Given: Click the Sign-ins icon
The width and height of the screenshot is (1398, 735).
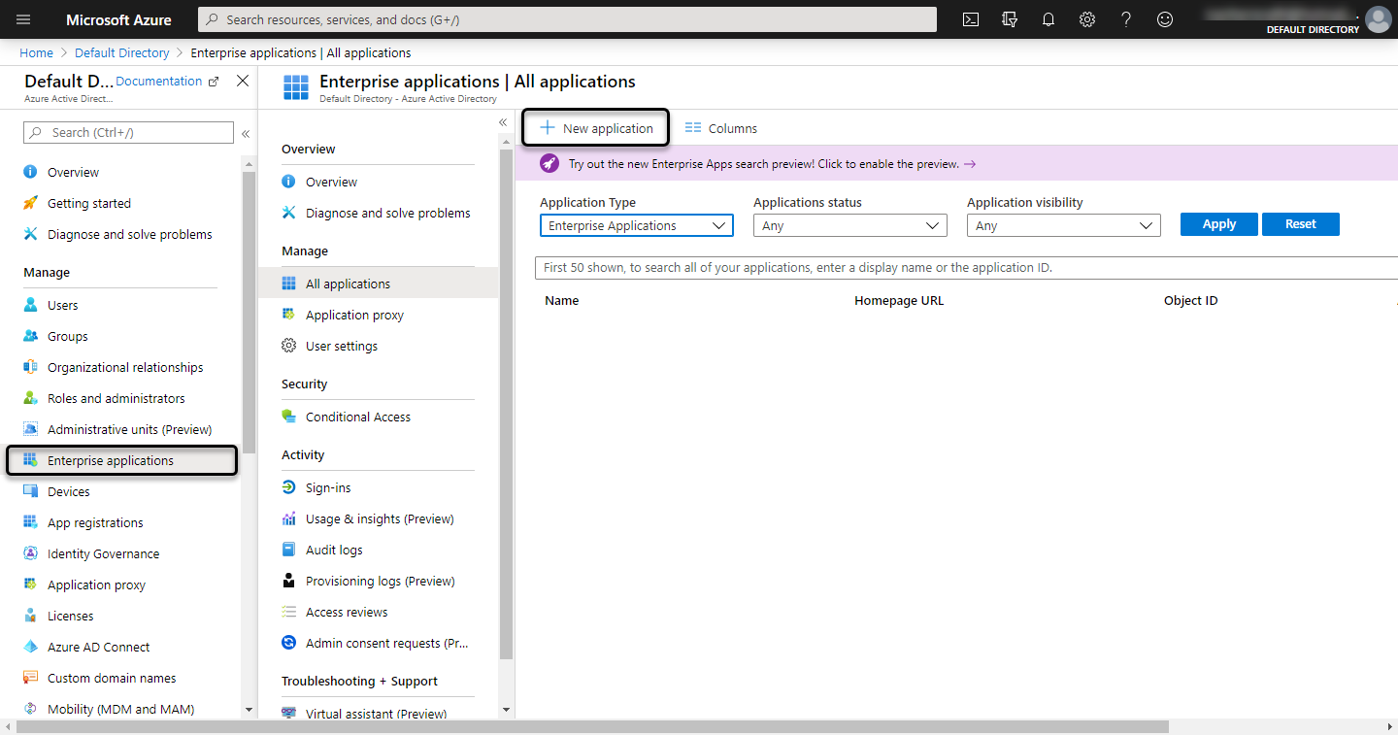Looking at the screenshot, I should coord(288,487).
